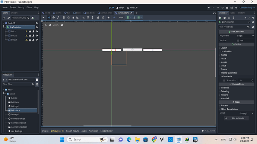Screen dimensions: 257x144
Task: Instantiate a child scene link icon
Action: pyautogui.click(x=9, y=18)
